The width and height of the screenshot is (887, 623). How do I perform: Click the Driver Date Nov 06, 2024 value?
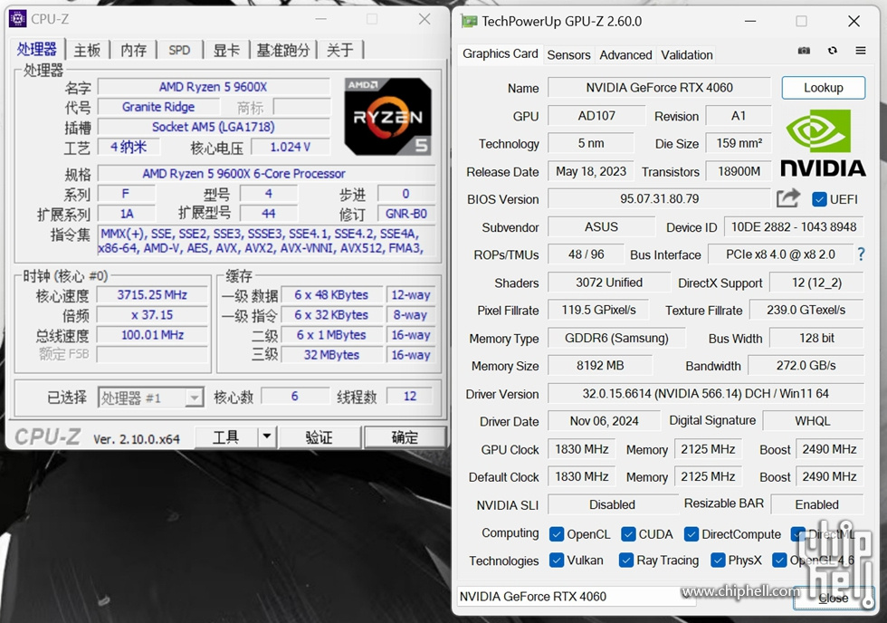coord(605,421)
